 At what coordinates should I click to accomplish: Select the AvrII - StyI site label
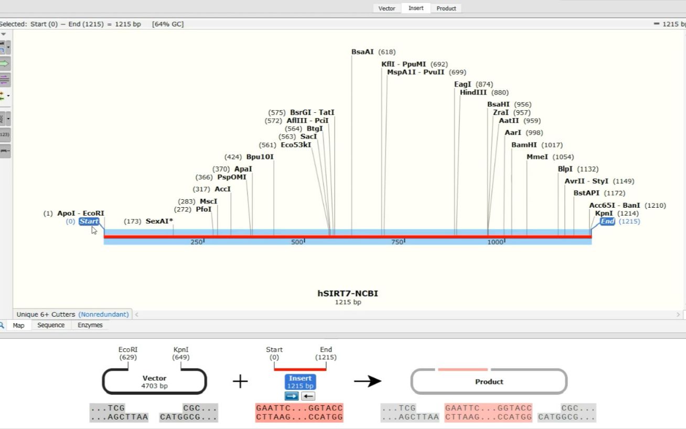586,181
